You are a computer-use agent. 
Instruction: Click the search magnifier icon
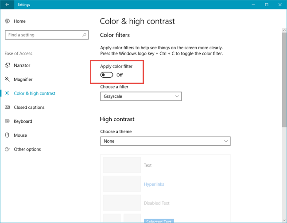click(x=84, y=35)
